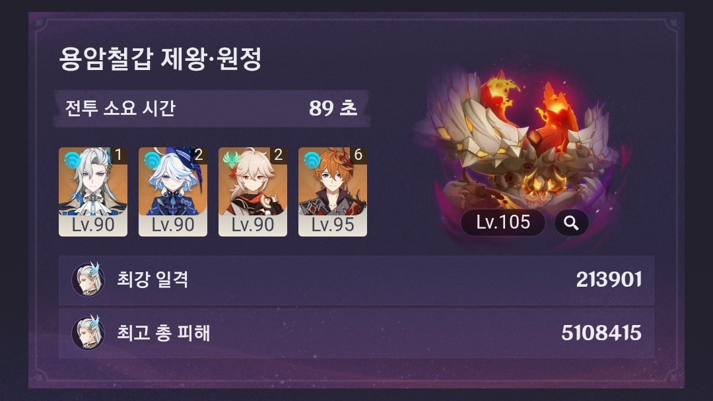Click the 용암철갑 제왕·원정 title
The height and width of the screenshot is (401, 713).
click(160, 59)
